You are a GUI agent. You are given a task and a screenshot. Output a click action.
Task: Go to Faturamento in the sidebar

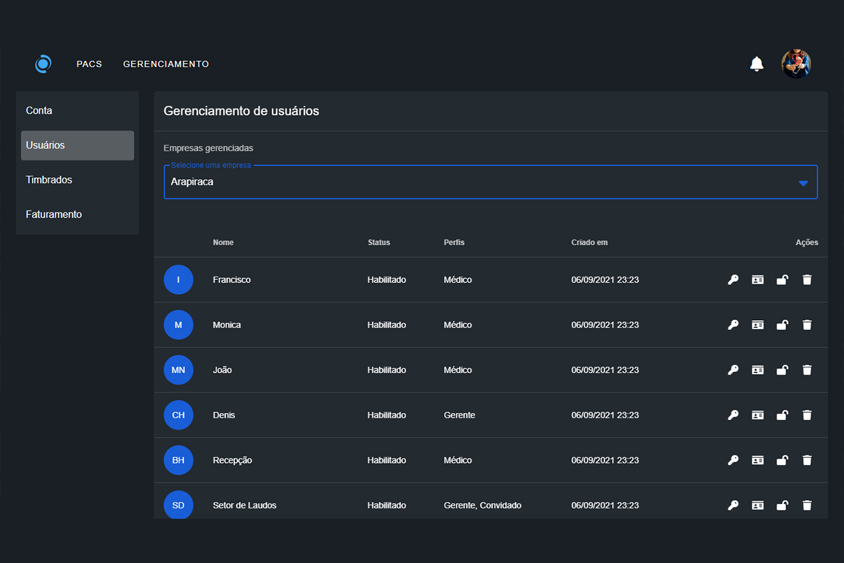coord(77,214)
